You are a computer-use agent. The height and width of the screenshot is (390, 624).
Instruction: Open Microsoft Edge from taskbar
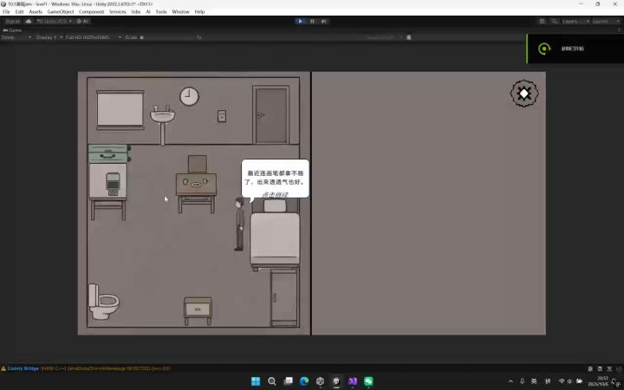click(304, 381)
